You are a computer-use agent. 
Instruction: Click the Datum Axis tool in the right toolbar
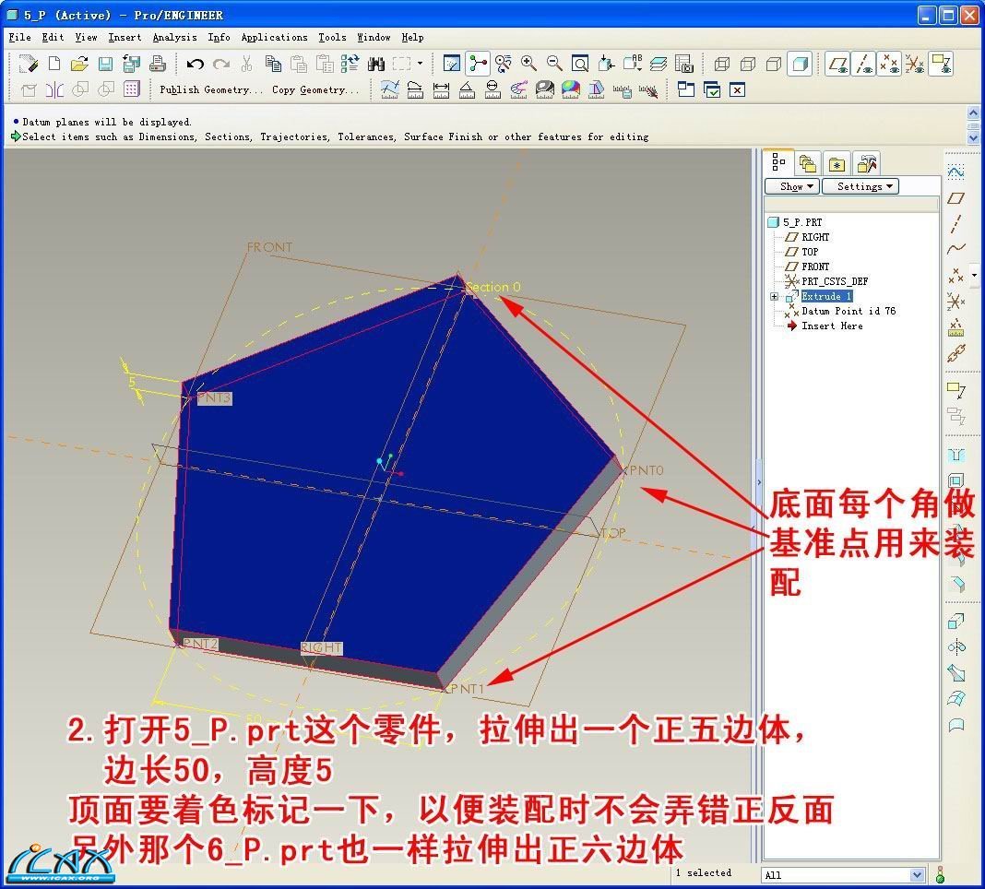pos(955,224)
